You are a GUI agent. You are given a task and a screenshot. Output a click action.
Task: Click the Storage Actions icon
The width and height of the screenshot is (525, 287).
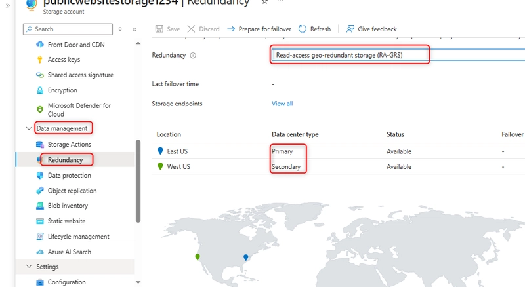(40, 145)
